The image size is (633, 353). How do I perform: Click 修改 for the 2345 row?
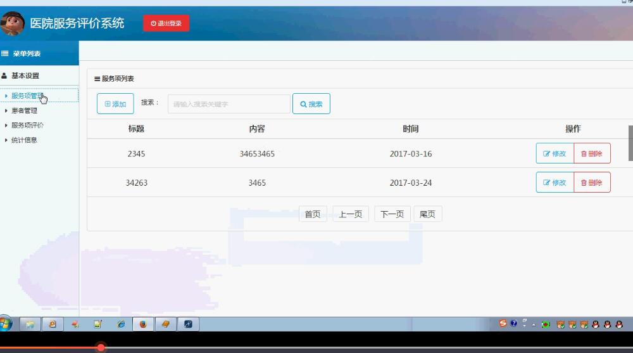tap(555, 153)
